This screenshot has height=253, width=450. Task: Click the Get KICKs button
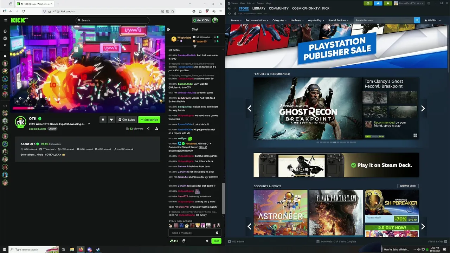click(x=201, y=20)
